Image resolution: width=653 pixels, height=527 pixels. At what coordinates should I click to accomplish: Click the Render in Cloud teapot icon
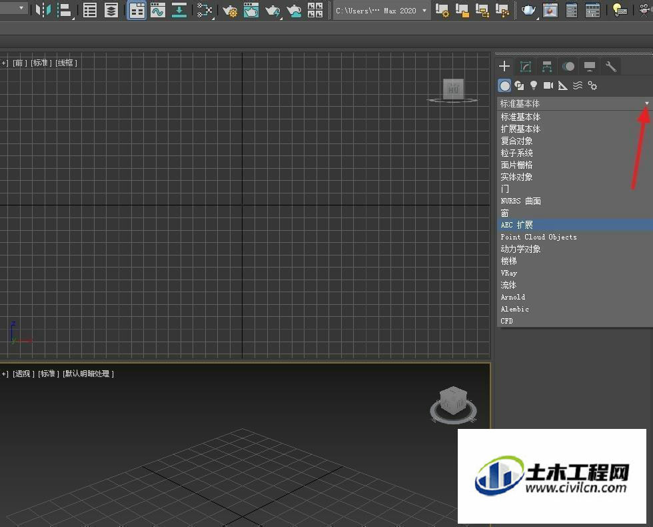[295, 10]
